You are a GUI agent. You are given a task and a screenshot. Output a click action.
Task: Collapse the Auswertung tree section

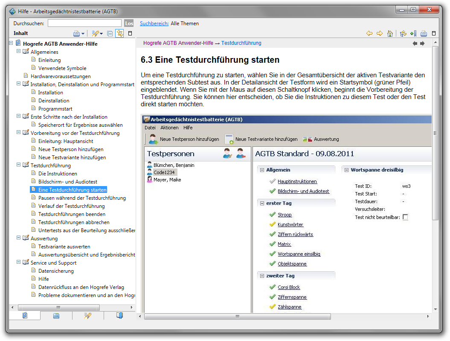pos(19,238)
